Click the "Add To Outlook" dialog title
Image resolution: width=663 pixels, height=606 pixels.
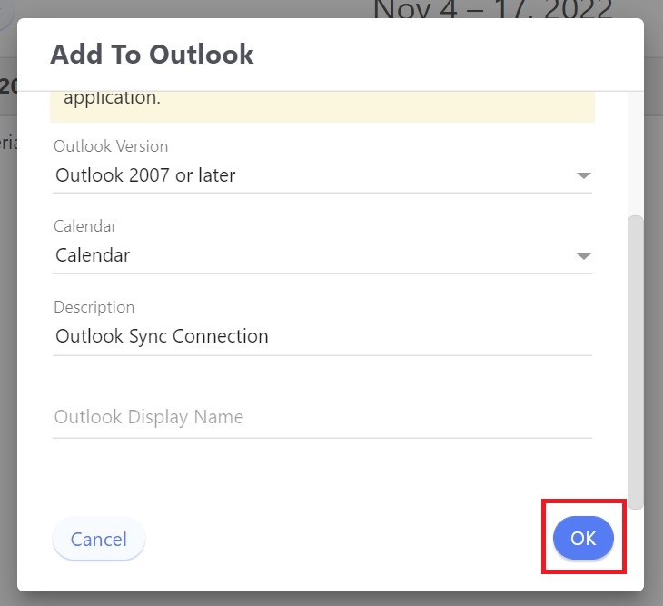click(152, 55)
